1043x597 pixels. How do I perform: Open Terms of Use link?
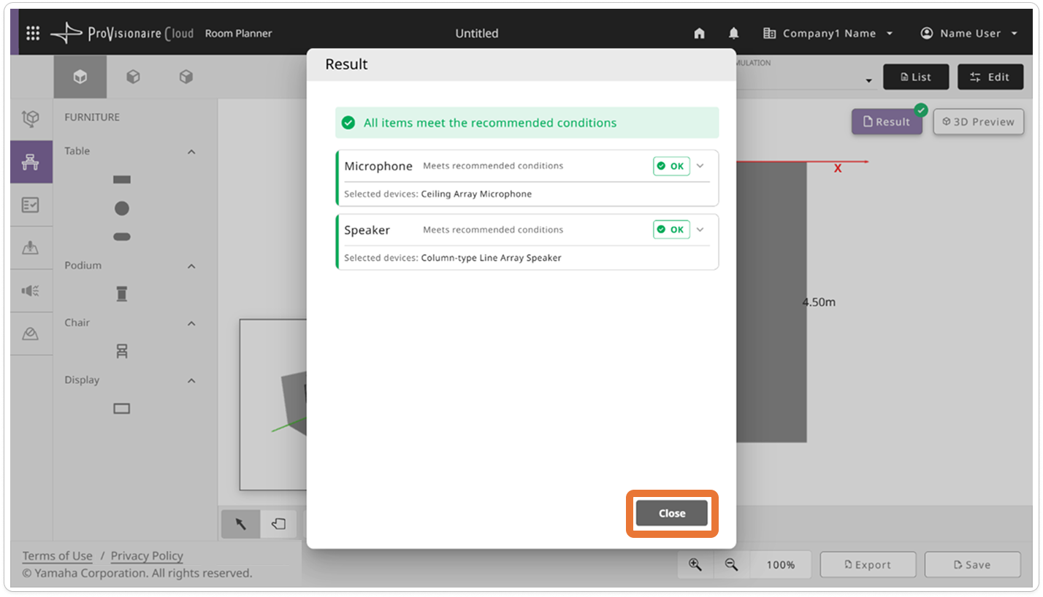(57, 556)
